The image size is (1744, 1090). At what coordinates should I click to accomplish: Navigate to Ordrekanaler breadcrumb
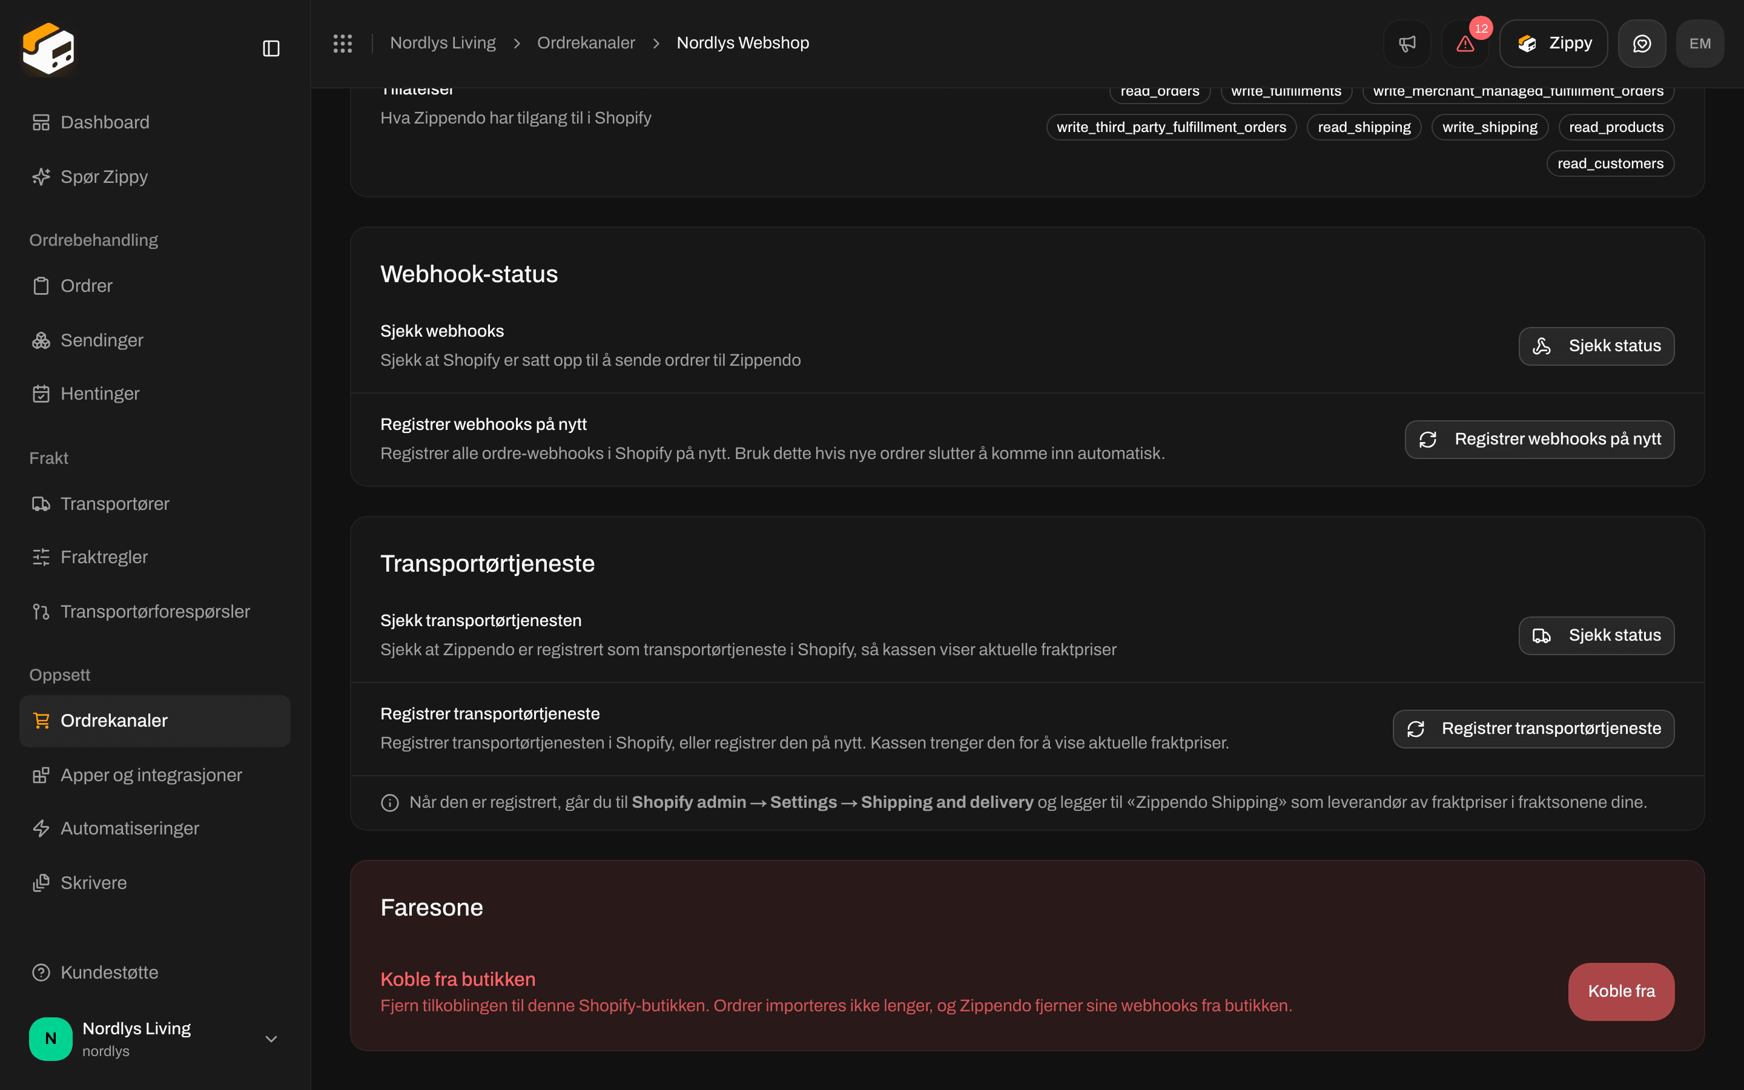click(x=586, y=43)
